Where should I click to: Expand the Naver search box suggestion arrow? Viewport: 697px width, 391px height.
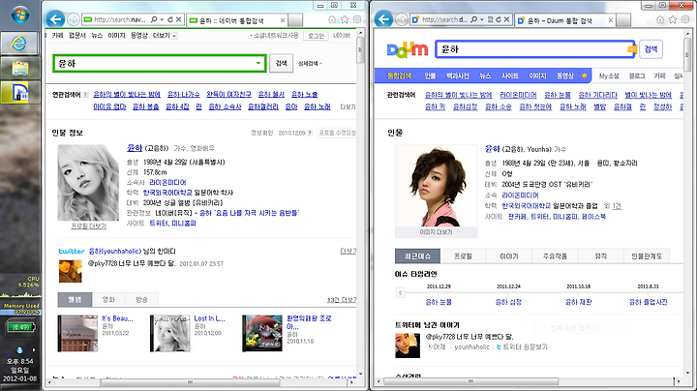(258, 63)
